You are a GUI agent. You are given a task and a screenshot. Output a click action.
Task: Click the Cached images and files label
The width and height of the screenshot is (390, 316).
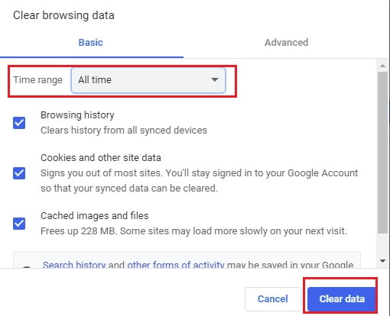(95, 216)
